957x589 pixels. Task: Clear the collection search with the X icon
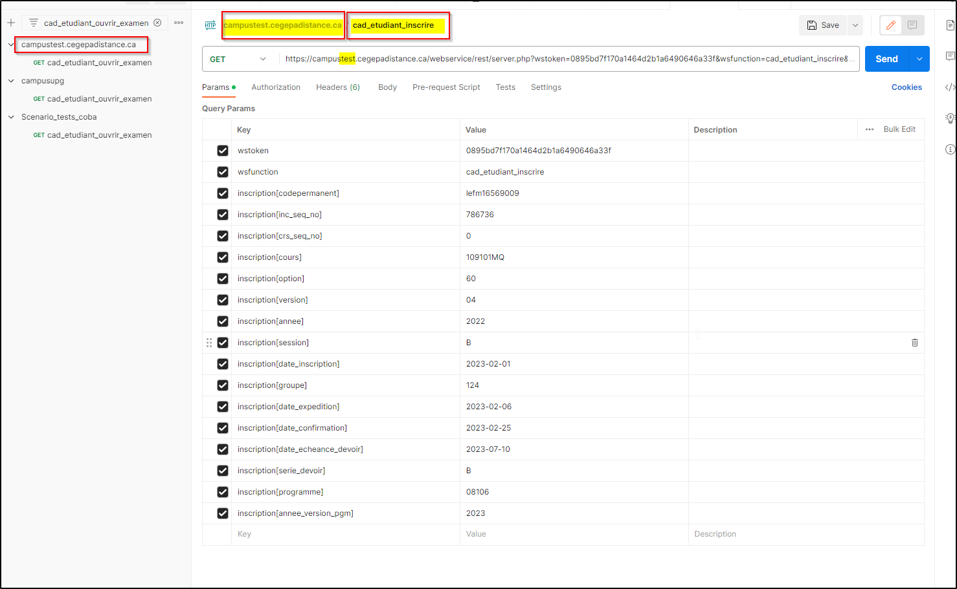tap(157, 23)
